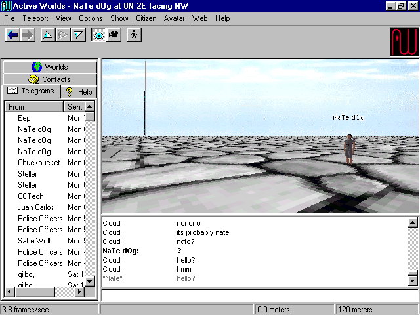This screenshot has width=420, height=315.
Task: Click the Back arrow toolbar button
Action: 12,35
